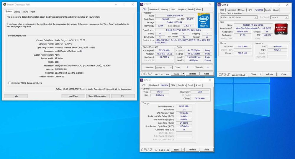The width and height of the screenshot is (295, 159).
Task: Switch to the Display tab in DirectX tool
Action: click(x=17, y=12)
